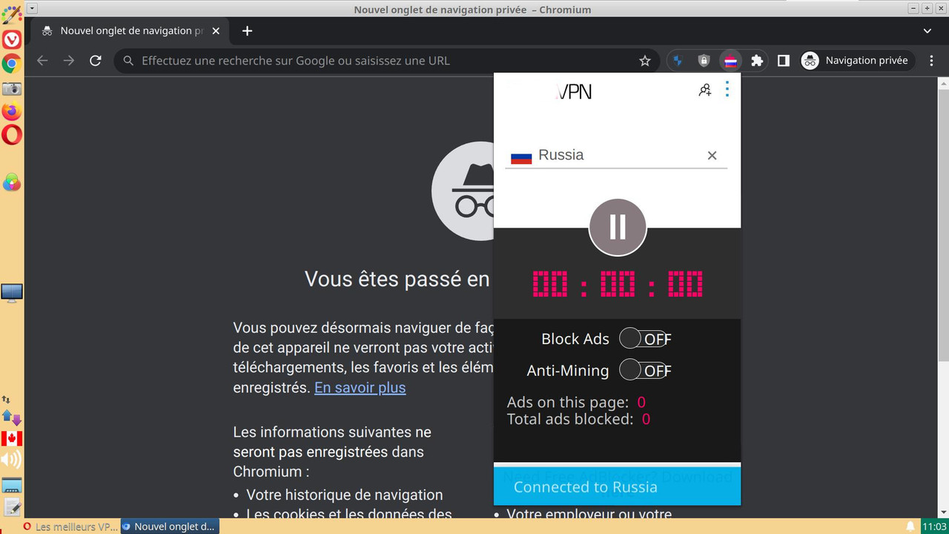This screenshot has height=534, width=949.
Task: Select the Nouvel onglet de navigation privée tab
Action: point(130,31)
